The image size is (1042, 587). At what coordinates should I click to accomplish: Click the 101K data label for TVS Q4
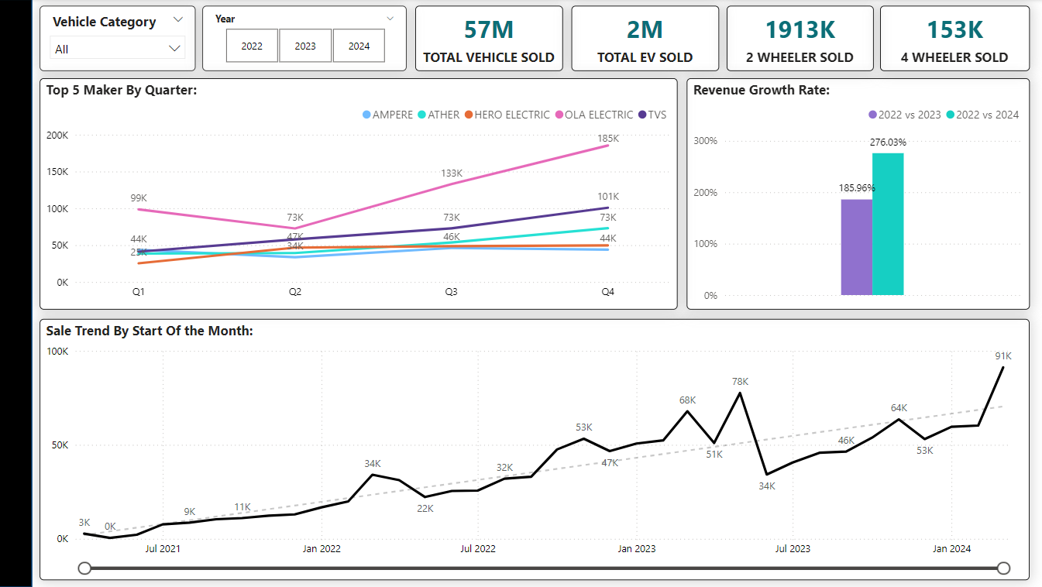pos(608,196)
